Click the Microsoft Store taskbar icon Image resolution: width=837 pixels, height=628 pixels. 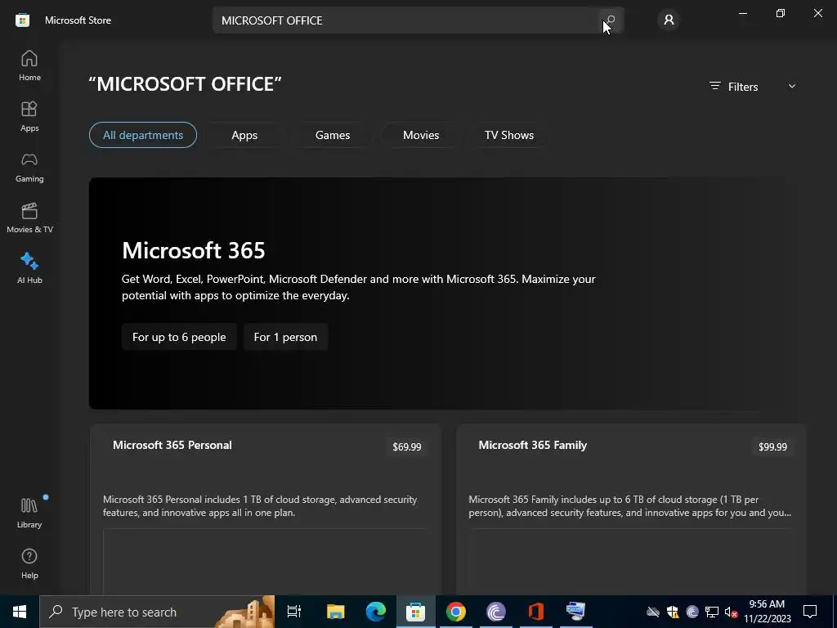[416, 612]
